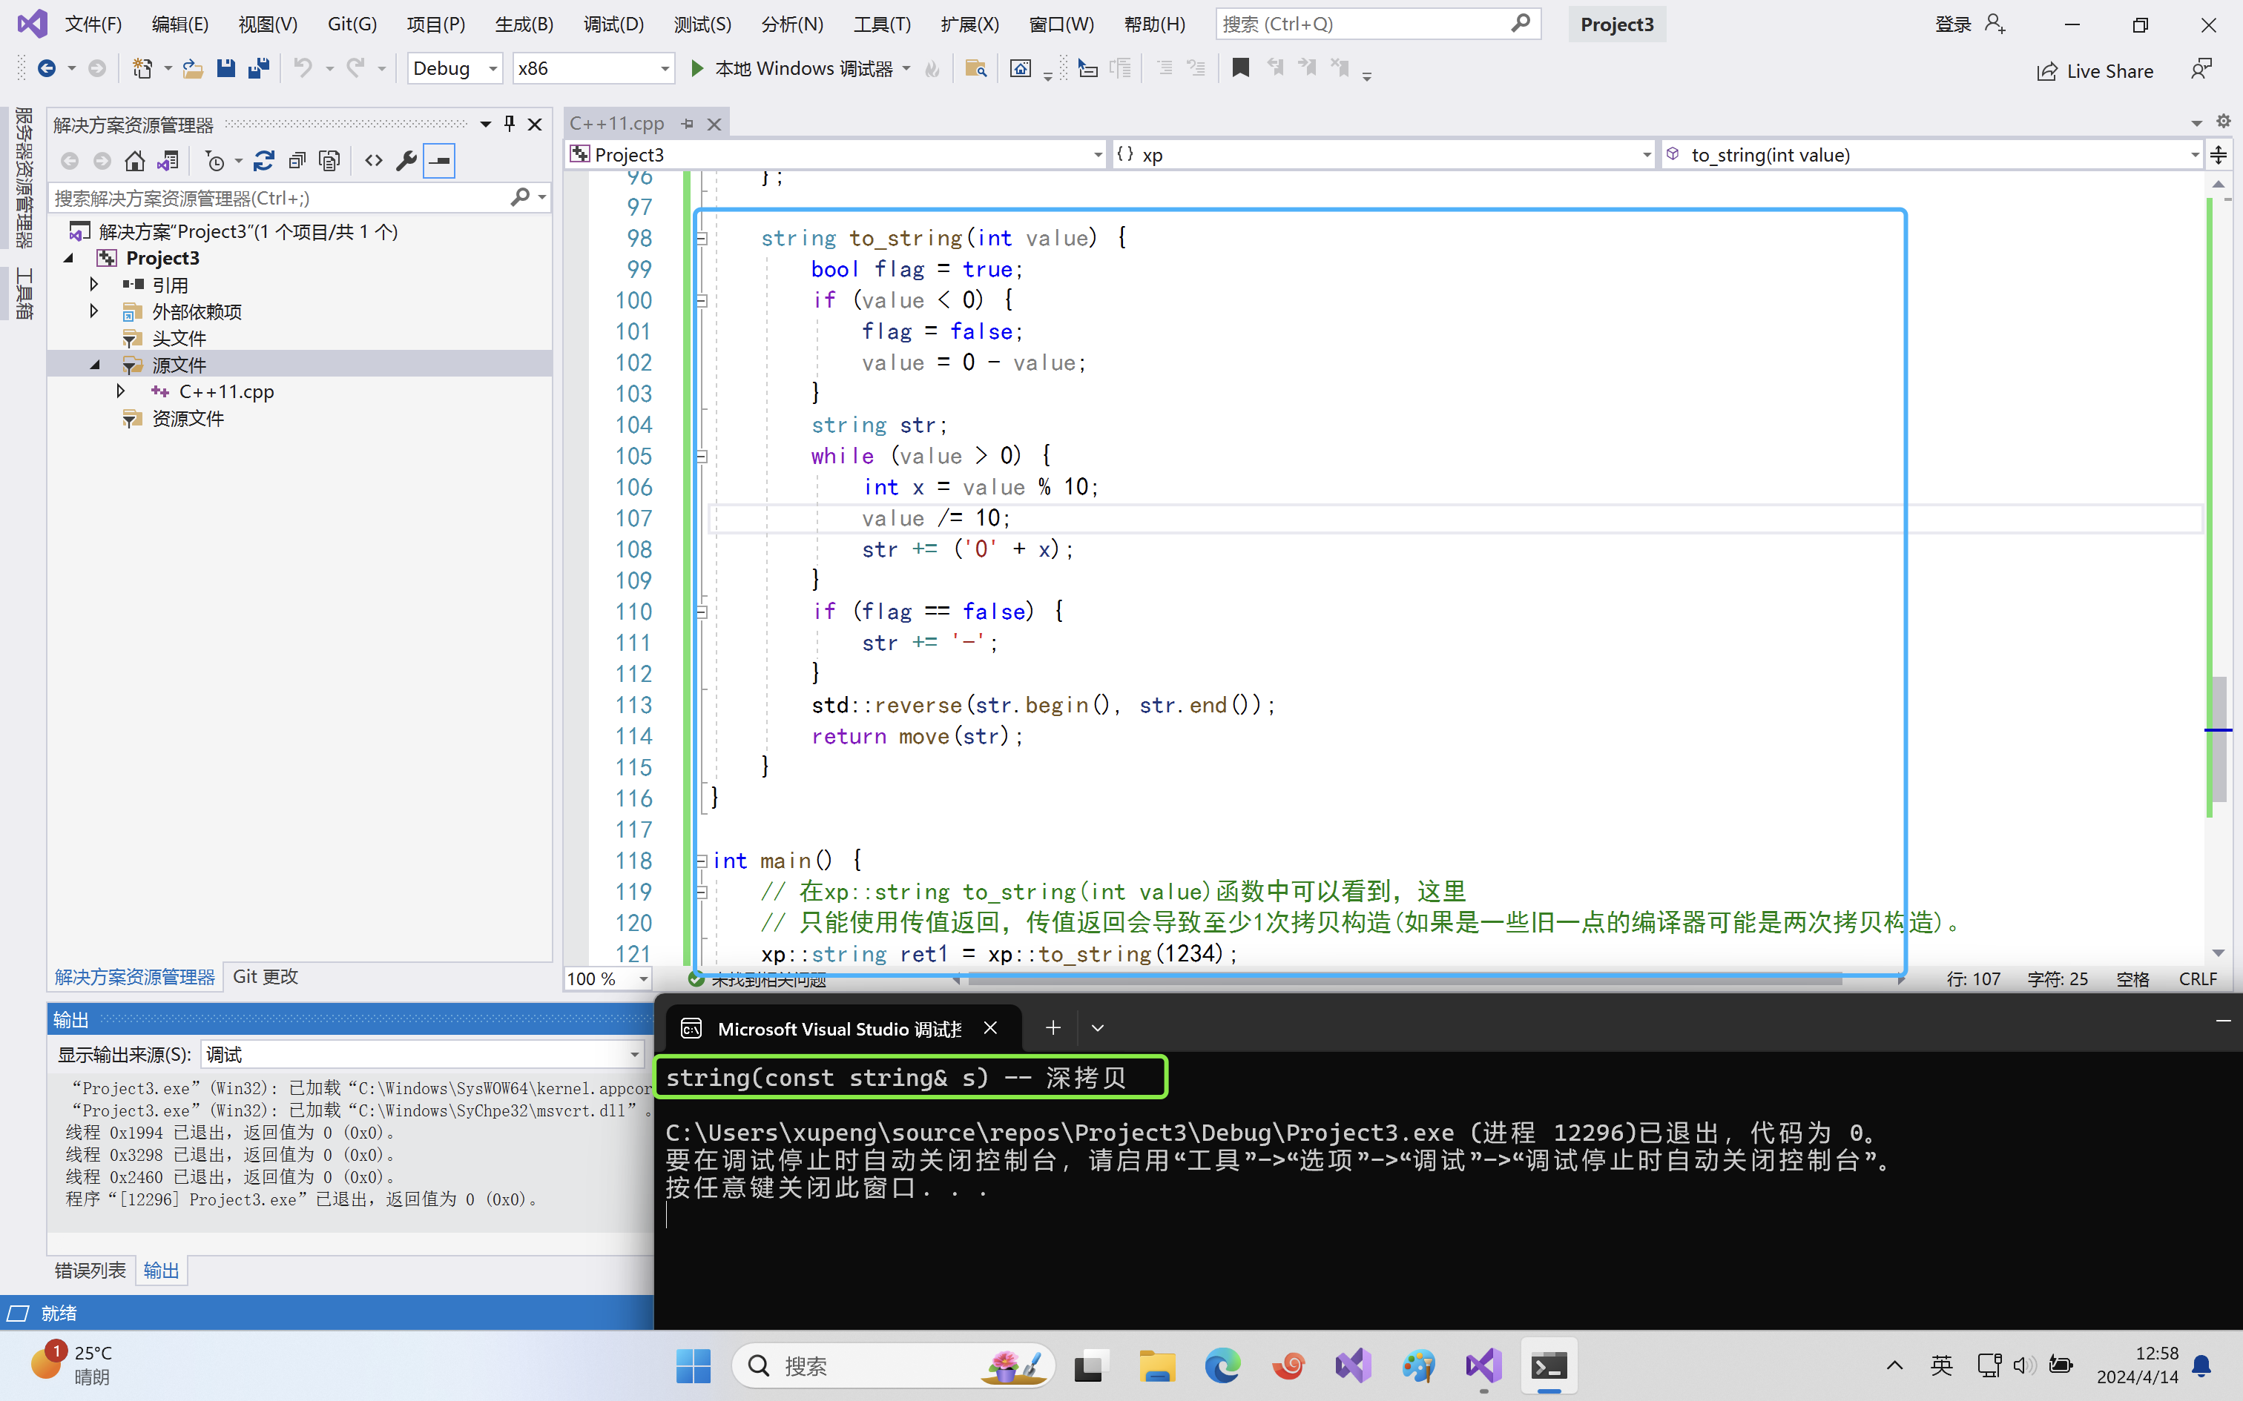Click the Solution Explorer sync refresh icon

(x=263, y=162)
